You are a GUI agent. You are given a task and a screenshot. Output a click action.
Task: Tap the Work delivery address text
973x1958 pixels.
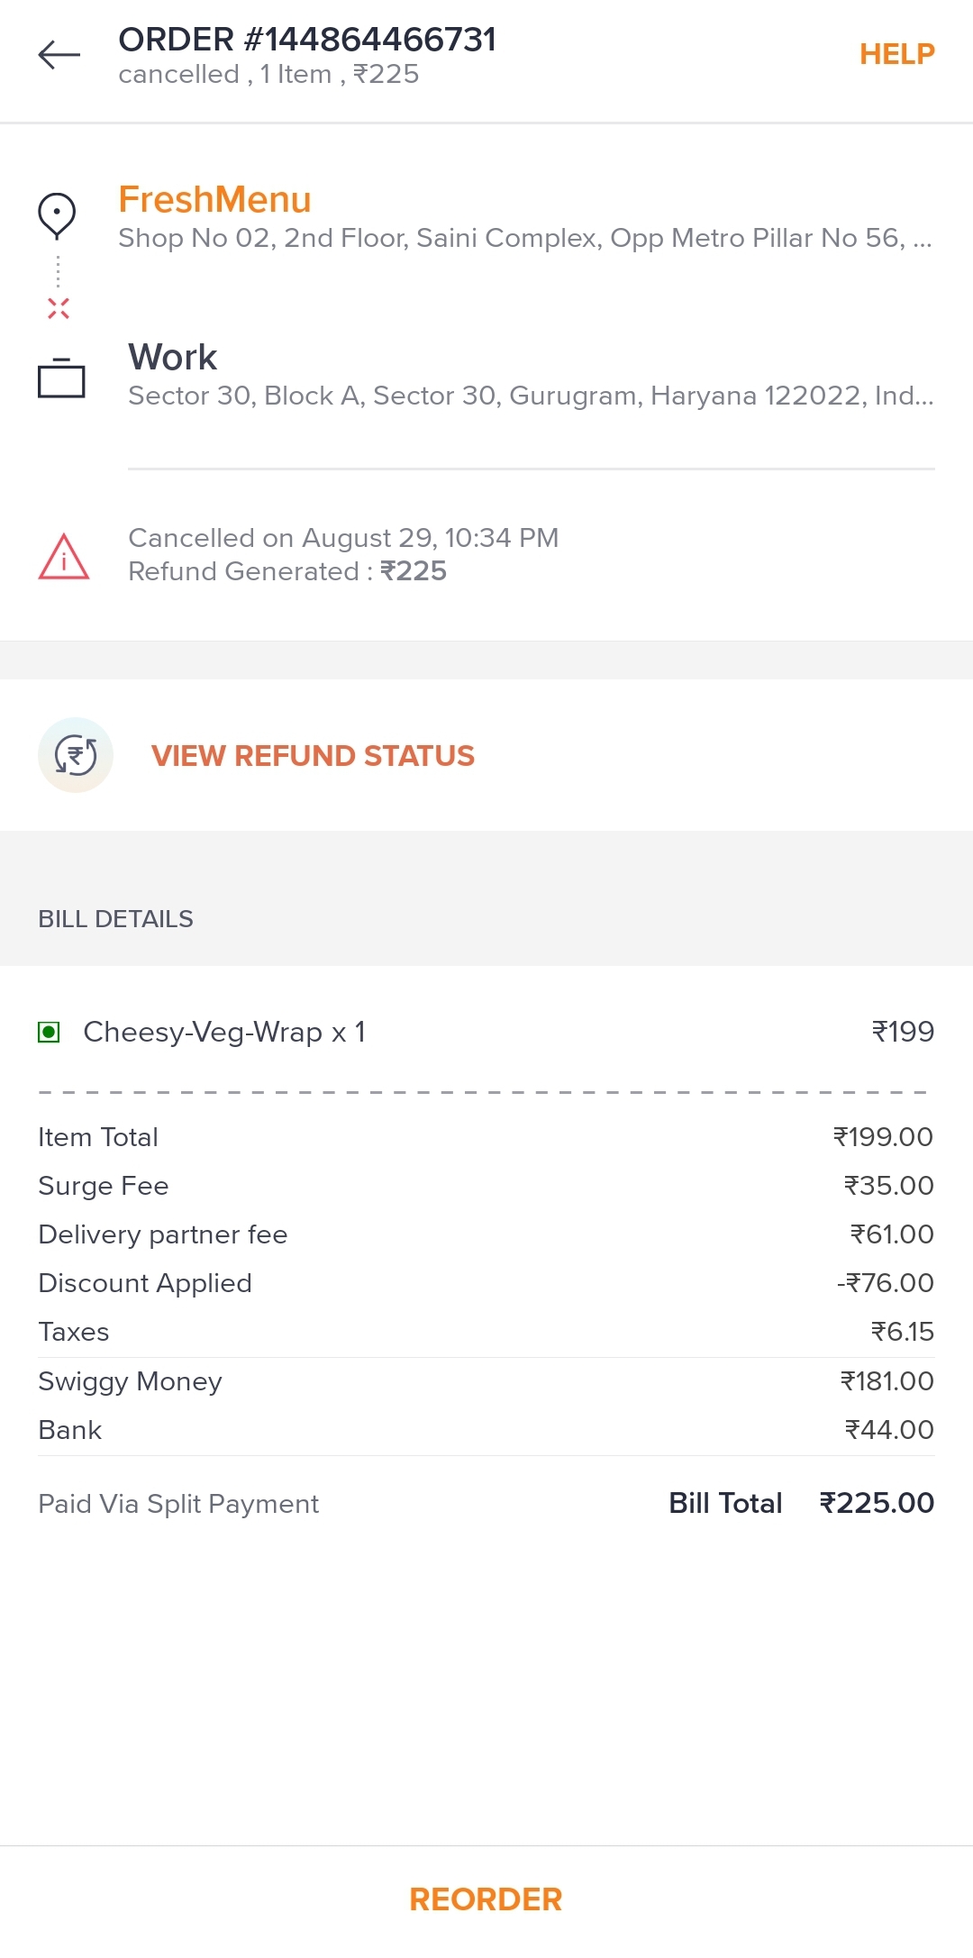(530, 396)
